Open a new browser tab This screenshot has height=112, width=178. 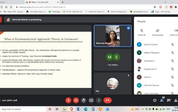tap(63, 2)
